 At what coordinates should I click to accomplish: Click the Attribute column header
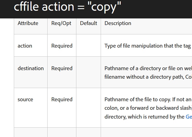tap(28, 23)
